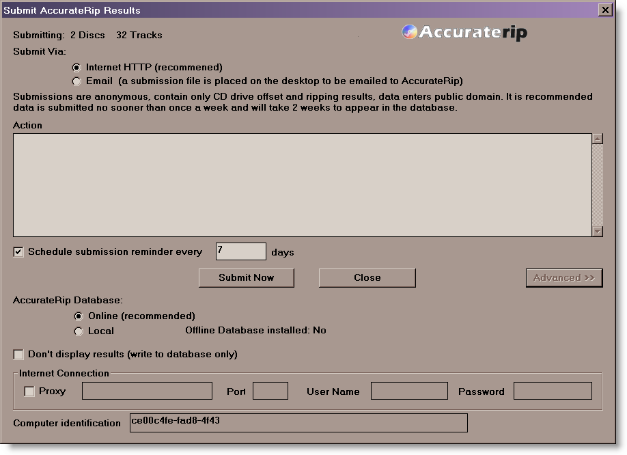Click the Close button
This screenshot has height=455, width=627.
[x=367, y=278]
